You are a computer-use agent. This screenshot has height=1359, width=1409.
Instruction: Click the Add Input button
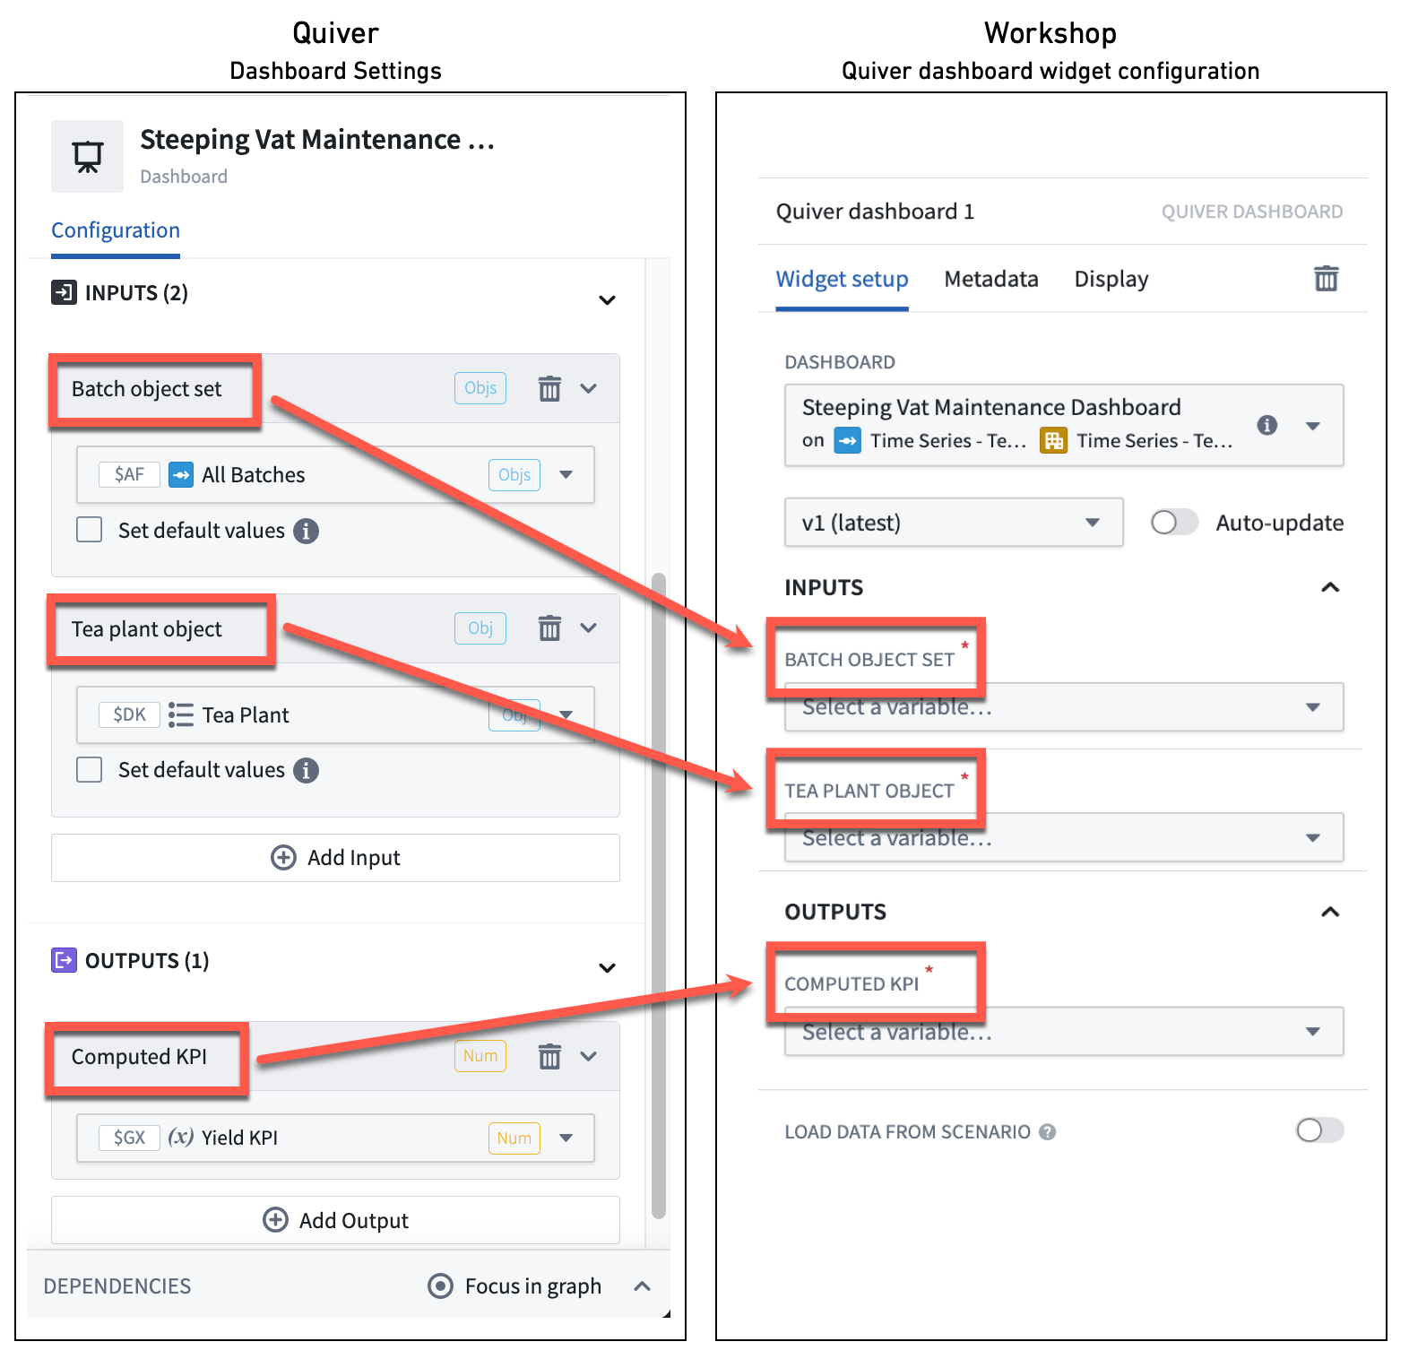point(335,858)
